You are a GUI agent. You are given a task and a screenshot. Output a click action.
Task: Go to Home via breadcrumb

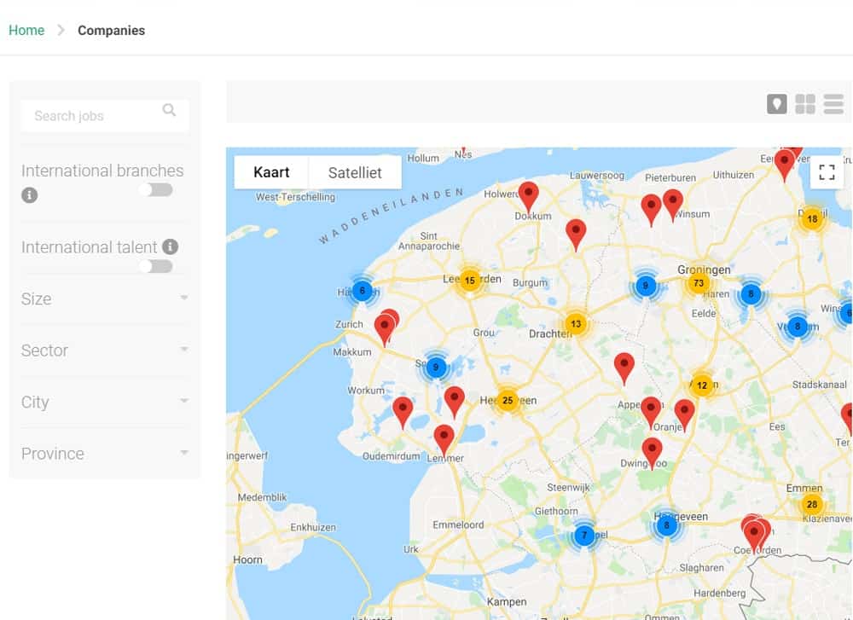pos(26,31)
